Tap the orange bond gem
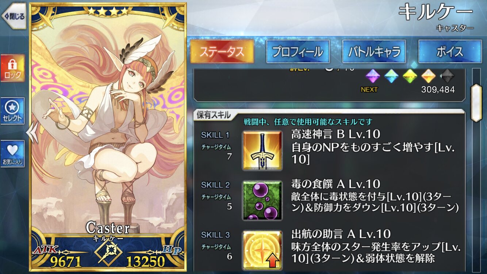Image resolution: width=487 pixels, height=274 pixels. pyautogui.click(x=429, y=76)
